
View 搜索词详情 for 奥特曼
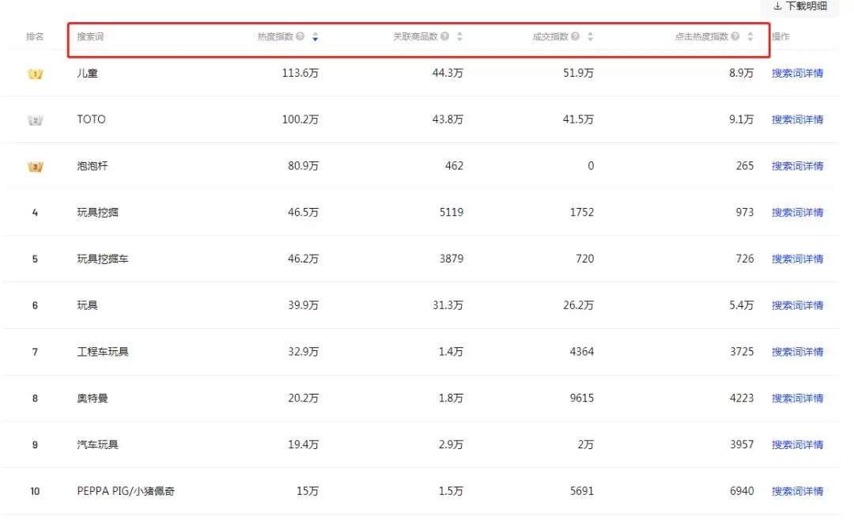[797, 398]
